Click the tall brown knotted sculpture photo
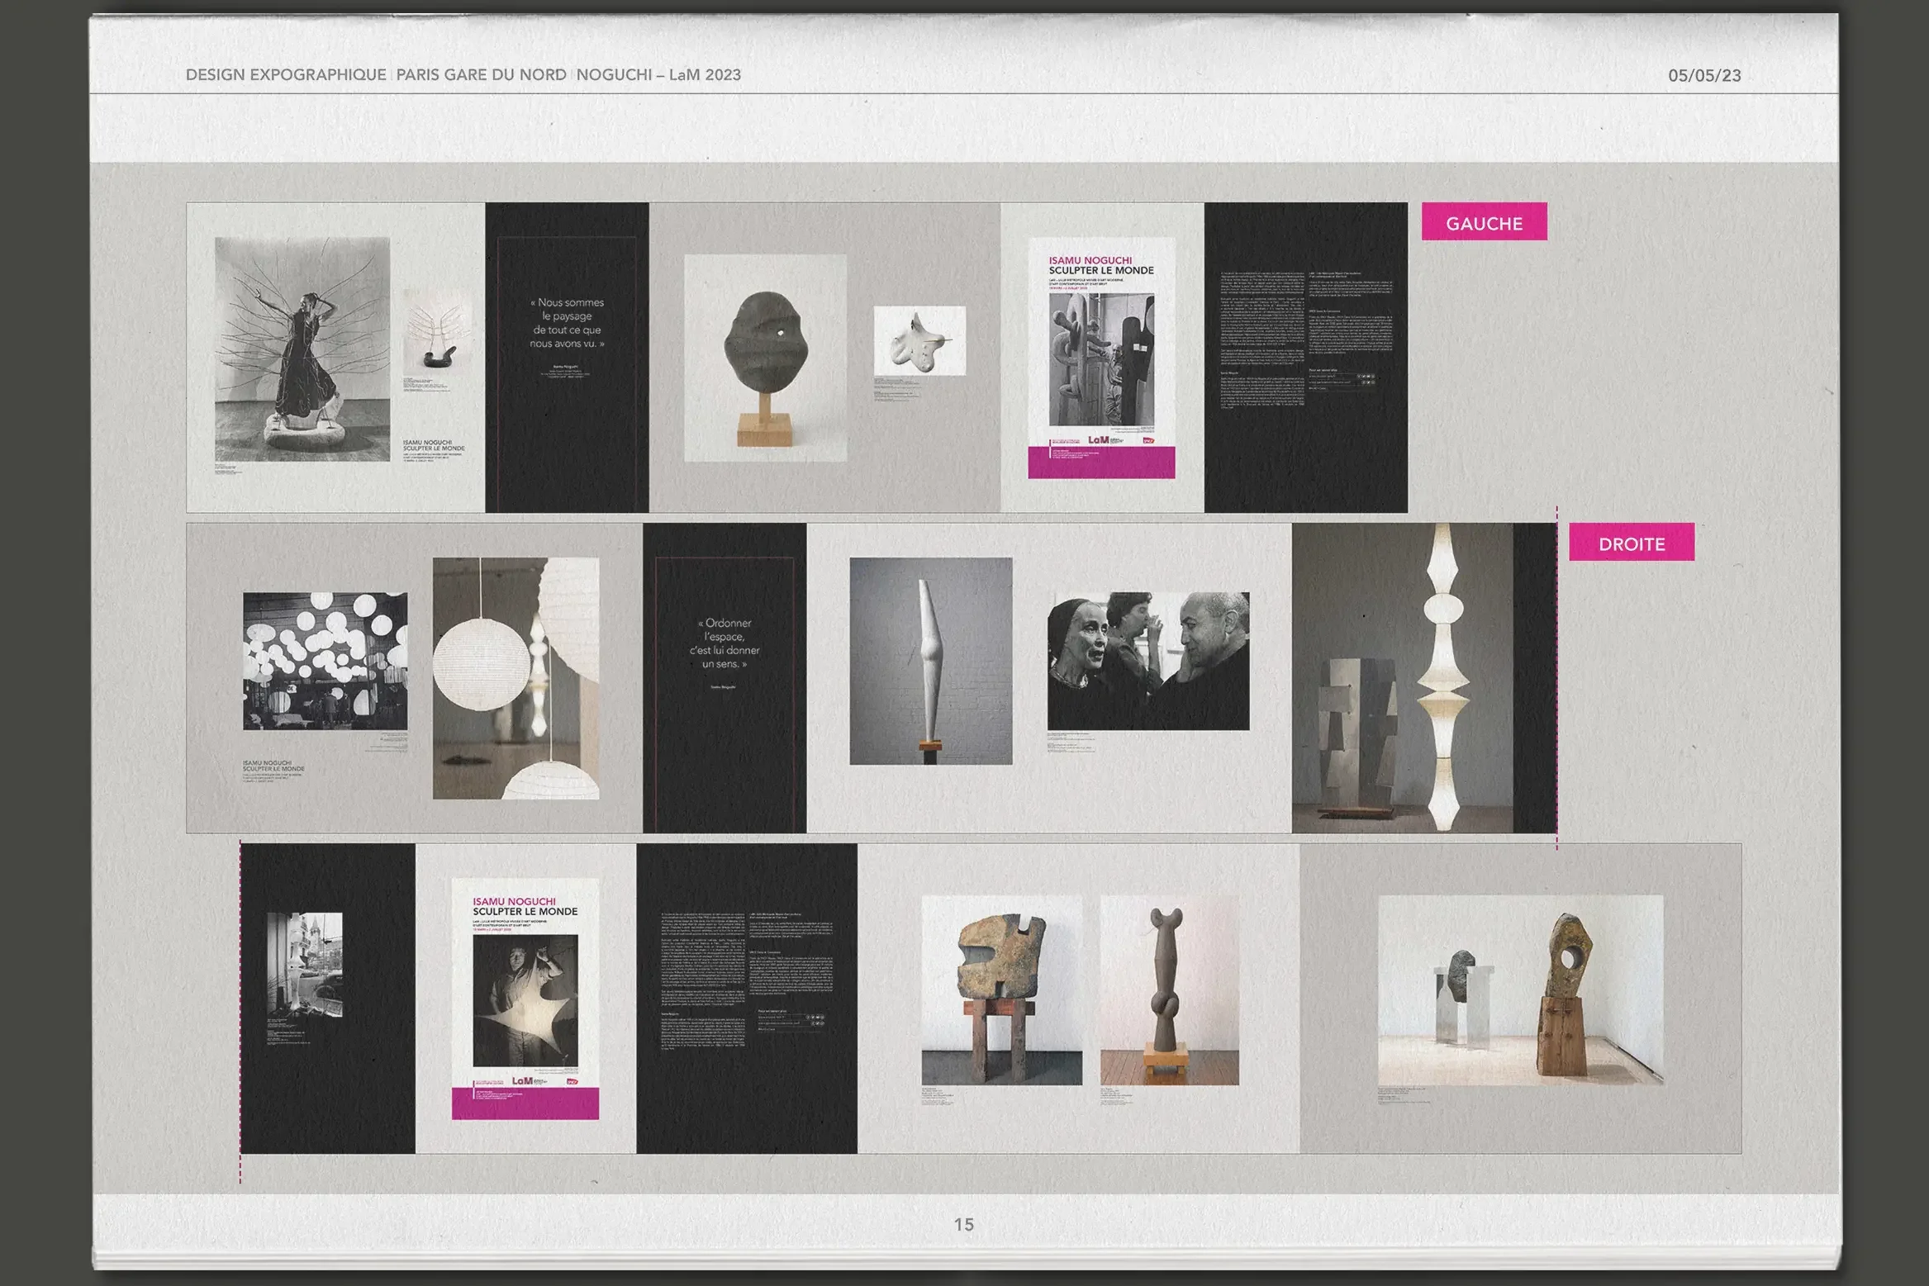Image resolution: width=1929 pixels, height=1286 pixels. [x=1169, y=989]
